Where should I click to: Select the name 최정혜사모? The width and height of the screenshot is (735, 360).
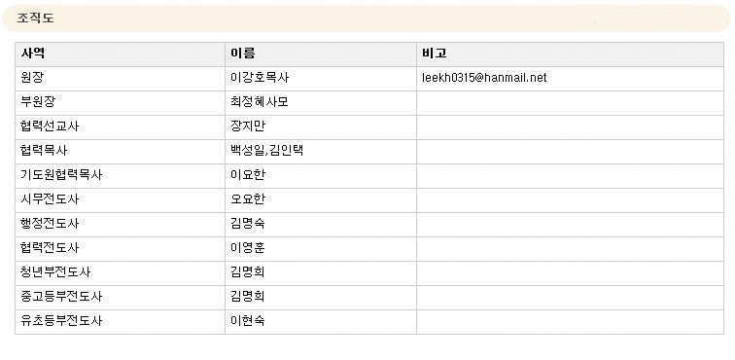click(260, 102)
